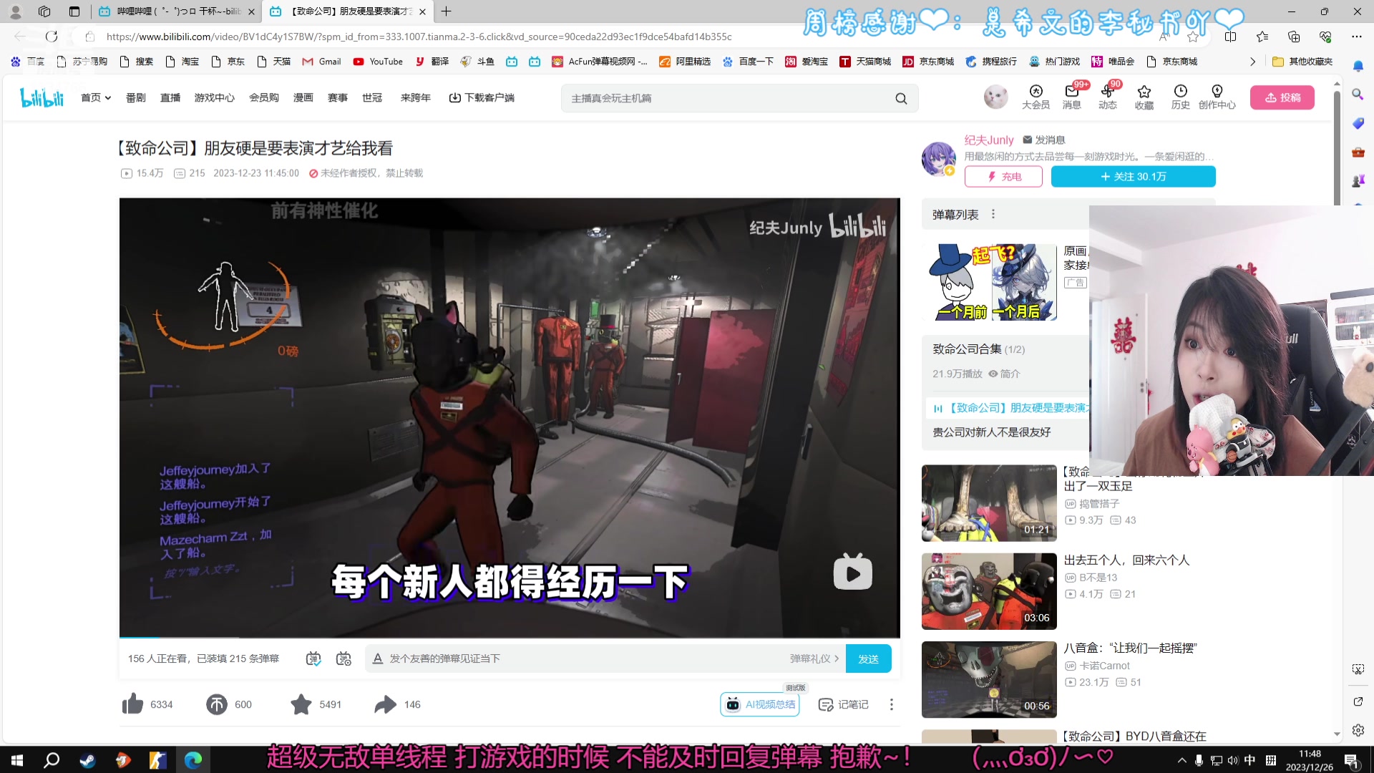Click the like thumbs-up icon
The image size is (1374, 773).
[x=133, y=704]
